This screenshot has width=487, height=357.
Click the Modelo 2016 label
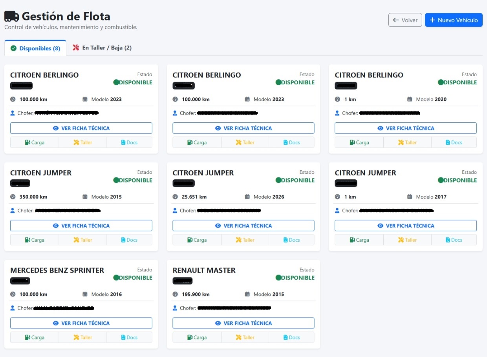[106, 294]
